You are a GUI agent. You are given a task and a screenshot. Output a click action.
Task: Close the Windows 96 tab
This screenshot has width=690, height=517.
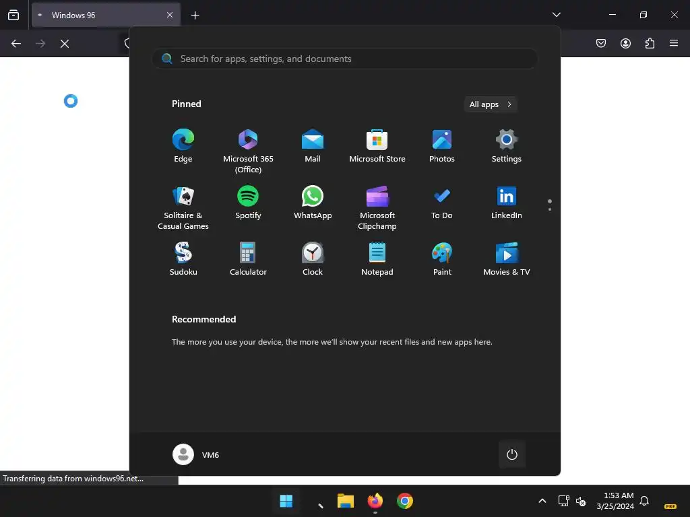click(x=169, y=15)
